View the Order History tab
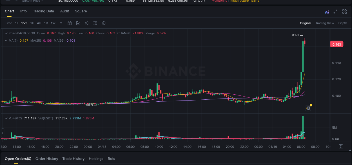Screen dimensions: 352x165 point(47,159)
